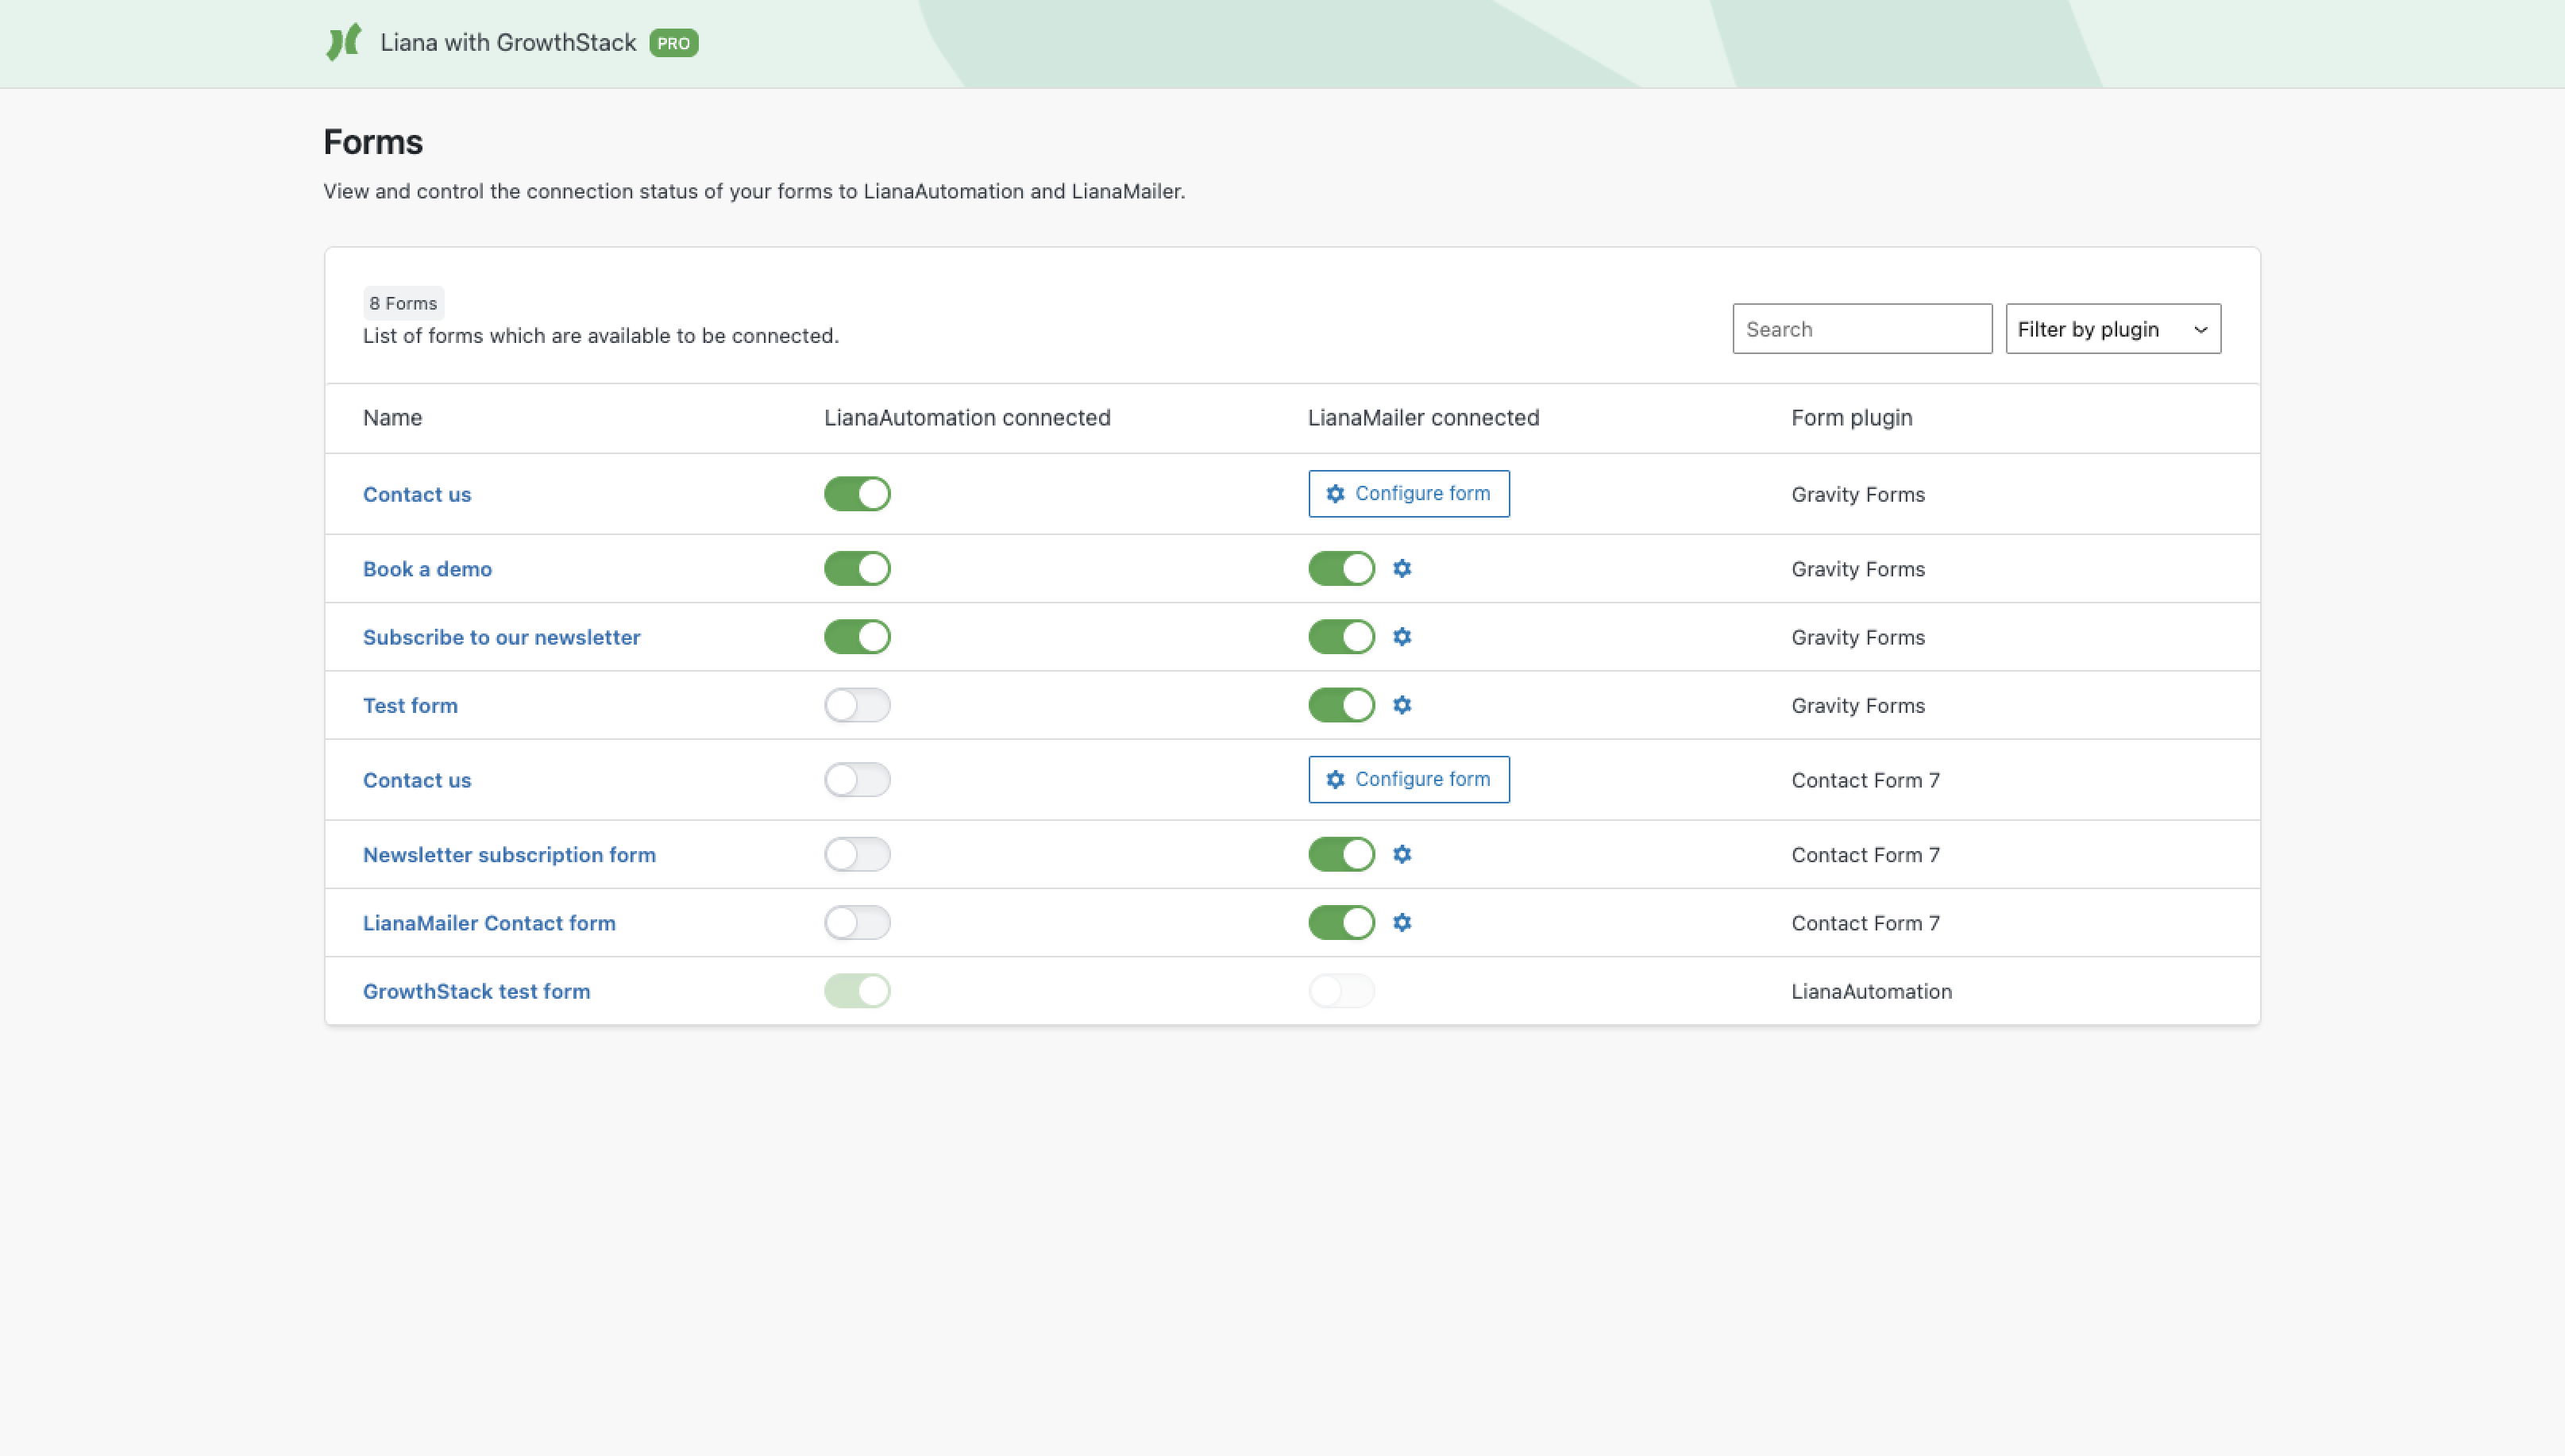Disable LianaAutomation for Gravity Forms Contact us
2565x1456 pixels.
(x=857, y=494)
